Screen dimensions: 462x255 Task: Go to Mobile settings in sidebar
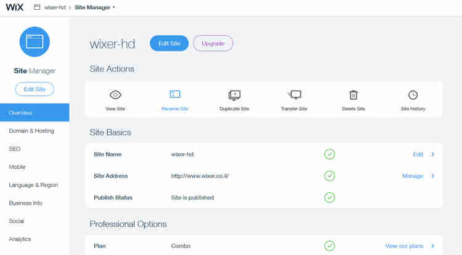(x=17, y=167)
